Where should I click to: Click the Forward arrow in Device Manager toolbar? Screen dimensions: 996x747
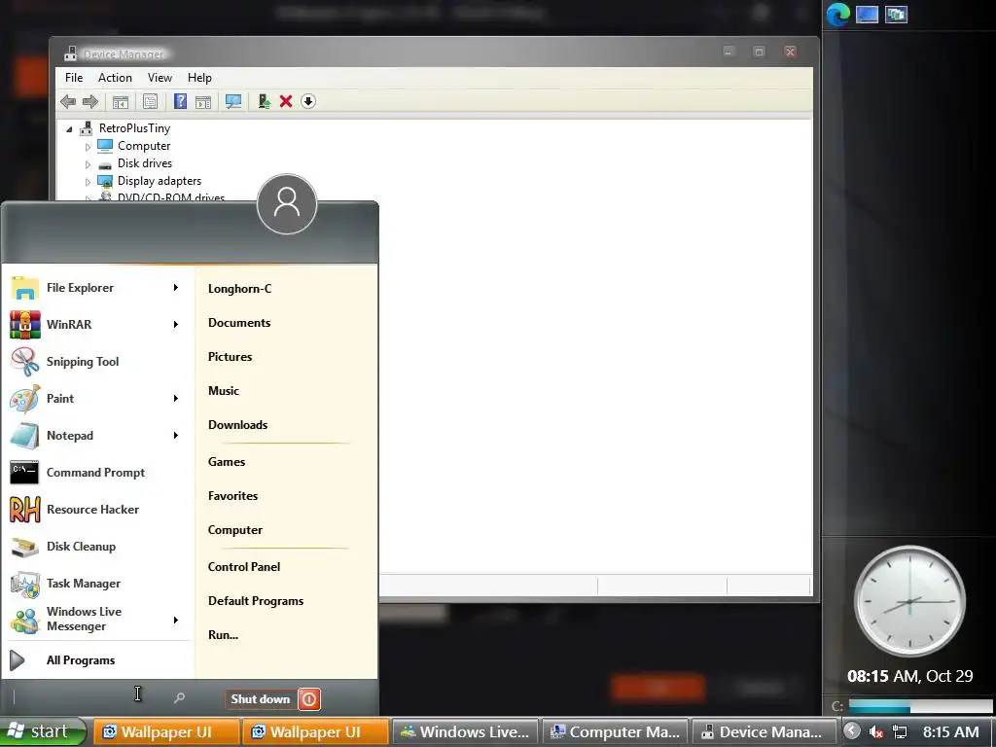click(x=90, y=101)
